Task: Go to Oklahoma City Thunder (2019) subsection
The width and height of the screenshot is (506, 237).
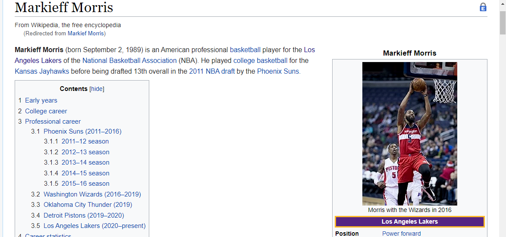Action: point(88,204)
